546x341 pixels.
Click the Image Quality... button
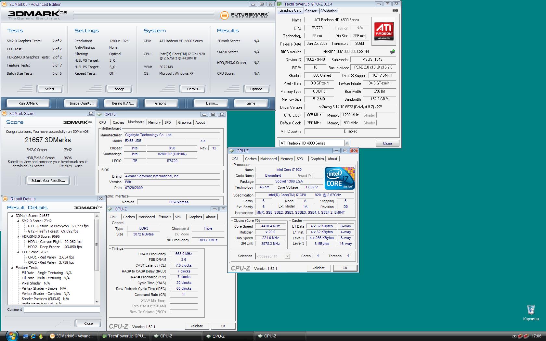82,103
